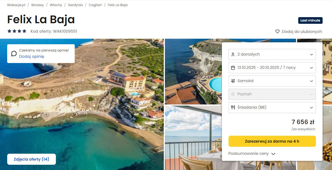Click the calendar icon in date field
The image size is (332, 170).
(x=233, y=68)
